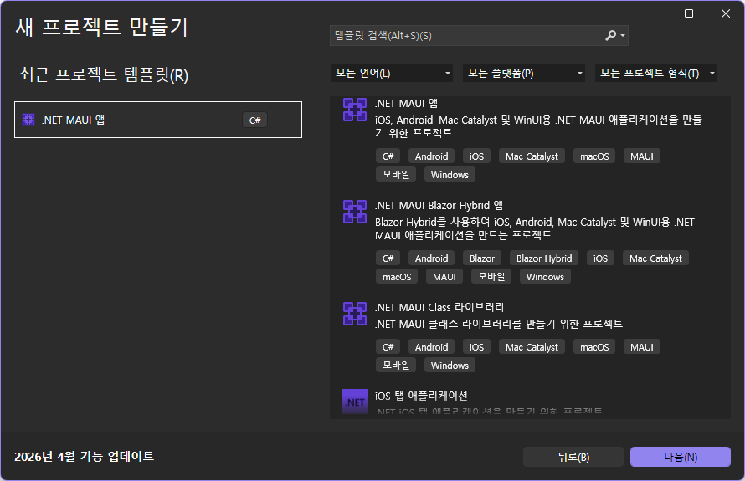
Task: Click the .NET MAUI Blazor Hybrid 앱 icon
Action: point(355,212)
